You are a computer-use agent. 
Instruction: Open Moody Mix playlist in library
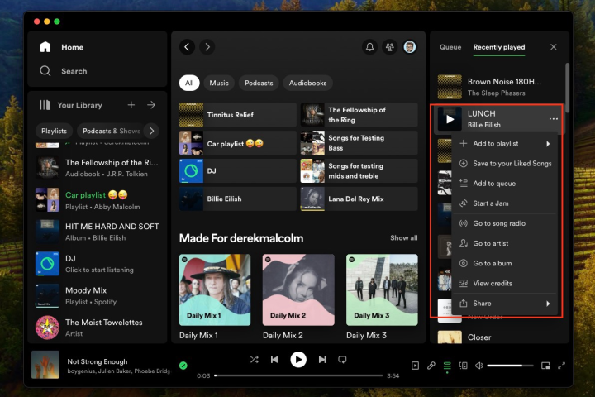[x=98, y=295]
